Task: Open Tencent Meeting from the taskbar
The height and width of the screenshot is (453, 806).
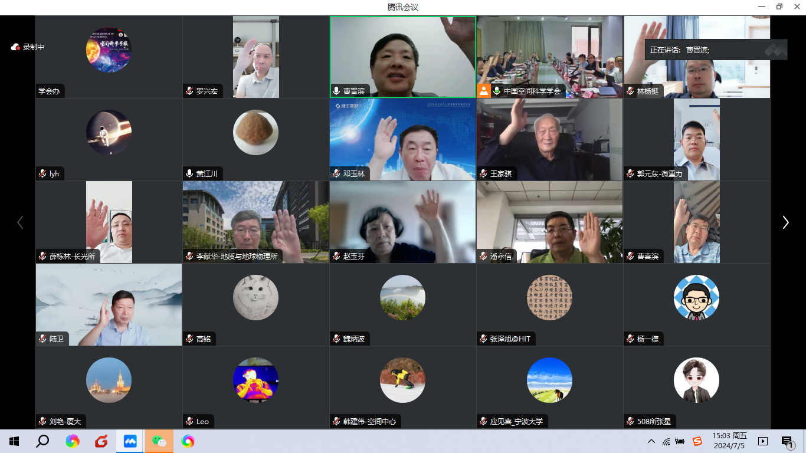Action: 130,441
